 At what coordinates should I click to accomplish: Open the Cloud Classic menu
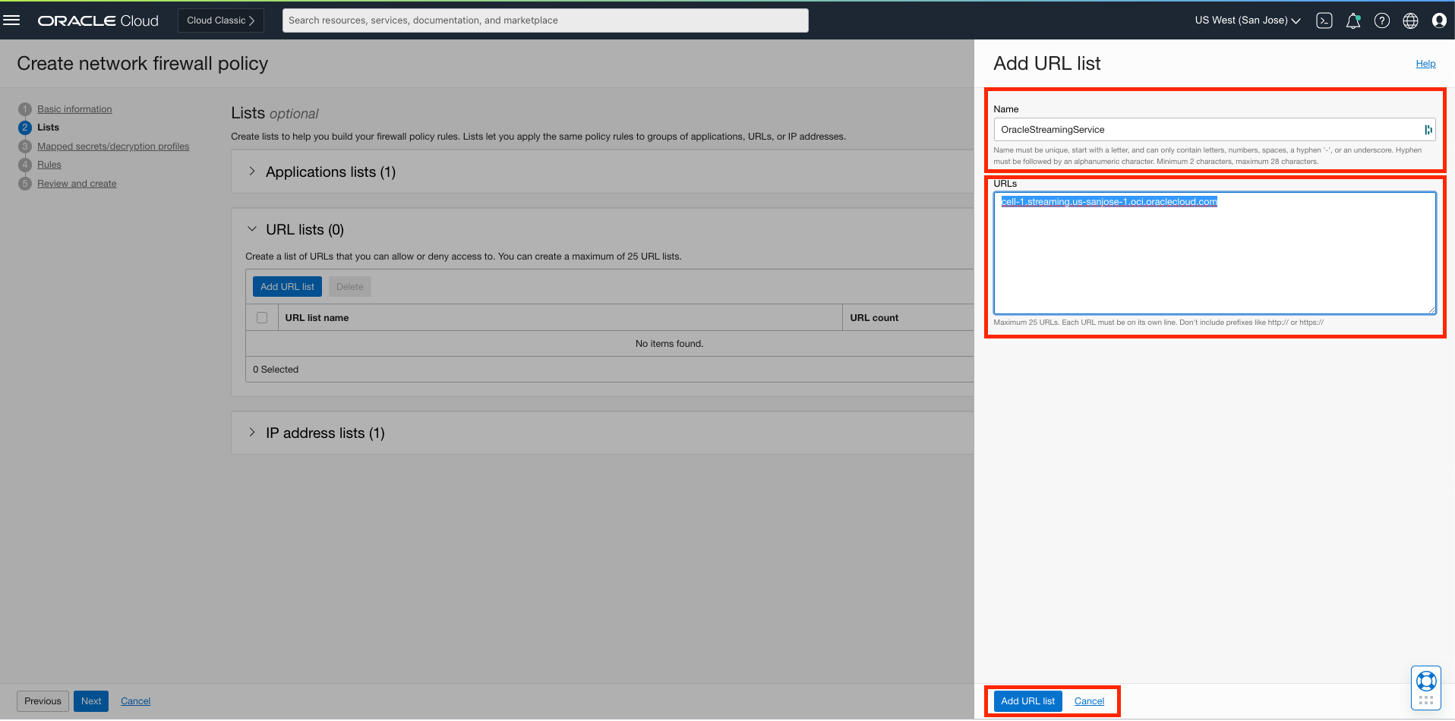220,20
